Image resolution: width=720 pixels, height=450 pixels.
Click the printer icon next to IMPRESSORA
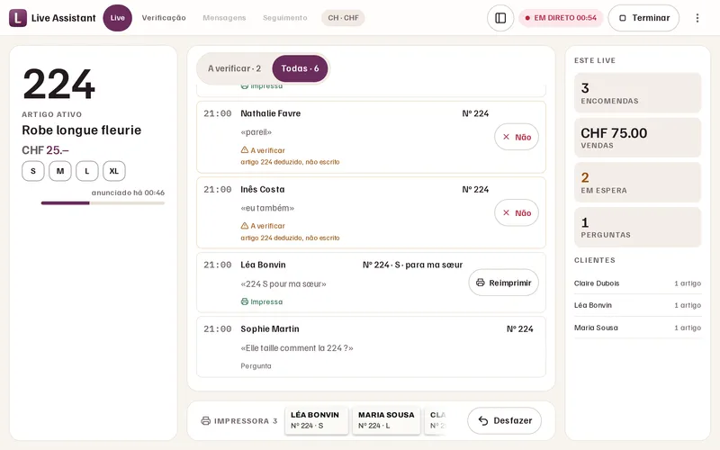(x=206, y=420)
